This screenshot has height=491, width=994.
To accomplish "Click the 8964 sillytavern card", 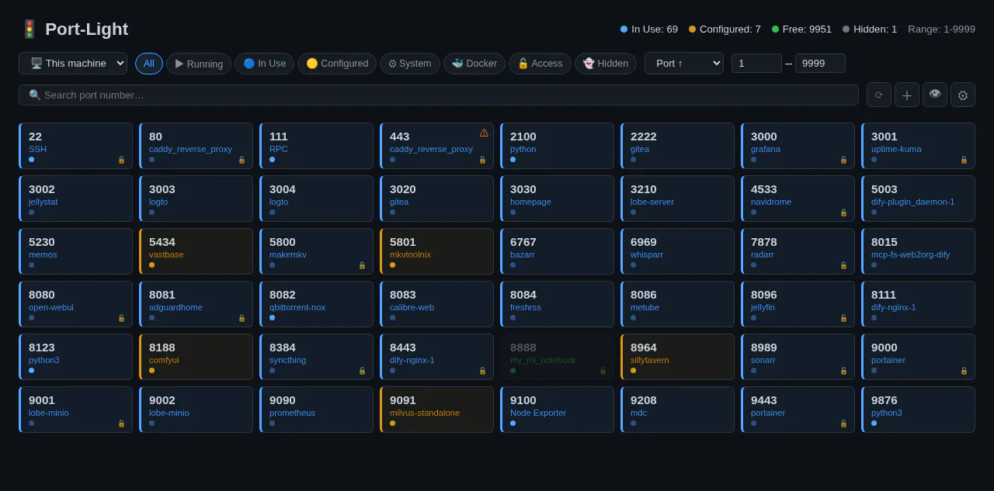I will 677,357.
